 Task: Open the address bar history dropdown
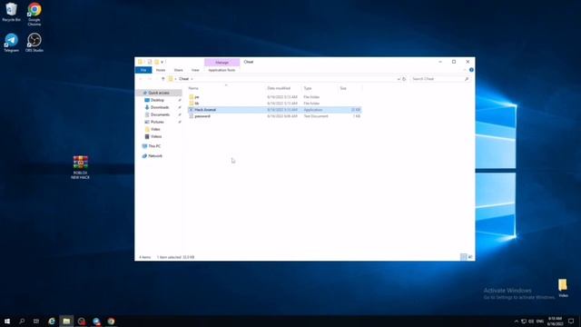pyautogui.click(x=399, y=79)
